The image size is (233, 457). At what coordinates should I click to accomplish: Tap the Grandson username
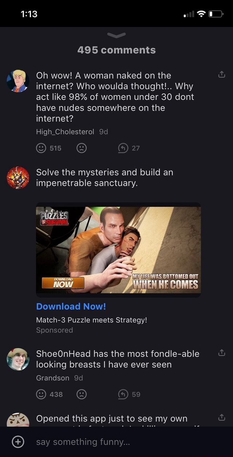coord(52,378)
